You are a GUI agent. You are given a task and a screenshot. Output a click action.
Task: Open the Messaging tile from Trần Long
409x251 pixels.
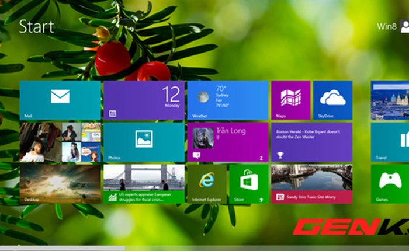(228, 142)
